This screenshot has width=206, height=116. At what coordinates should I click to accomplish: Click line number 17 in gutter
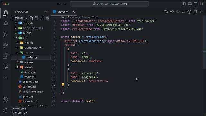click(54, 85)
